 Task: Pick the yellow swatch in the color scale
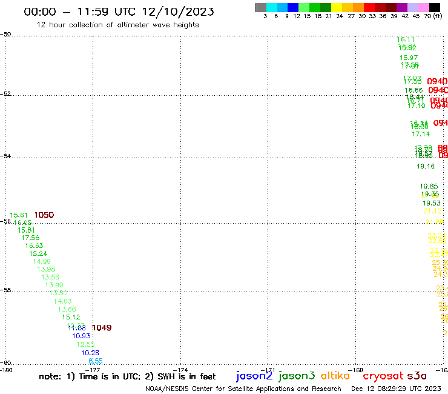(x=337, y=7)
